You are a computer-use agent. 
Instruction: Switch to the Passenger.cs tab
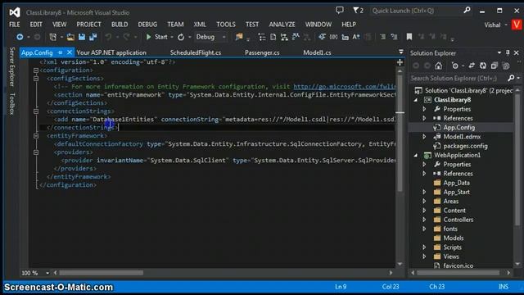(262, 52)
